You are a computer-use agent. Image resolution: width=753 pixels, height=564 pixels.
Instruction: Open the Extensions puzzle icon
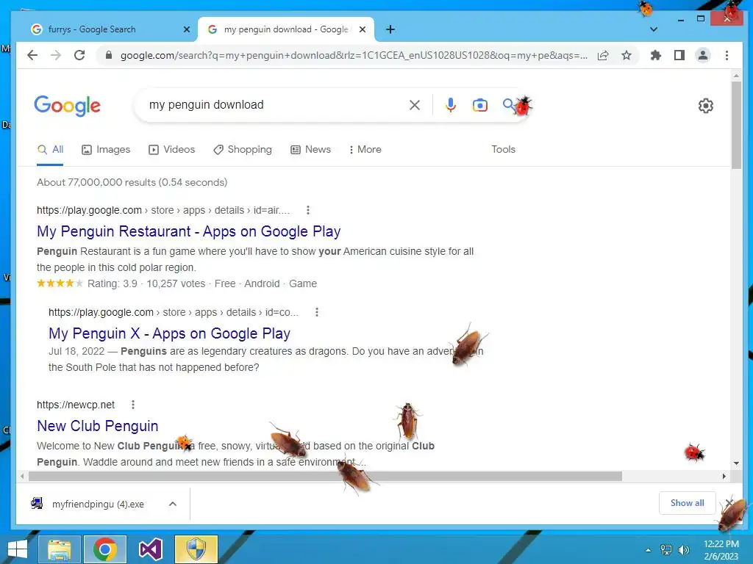click(655, 55)
